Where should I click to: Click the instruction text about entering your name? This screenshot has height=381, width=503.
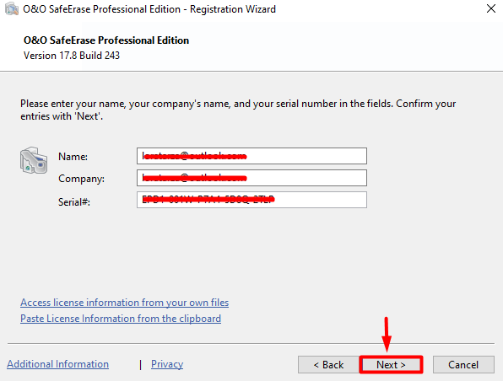point(238,110)
